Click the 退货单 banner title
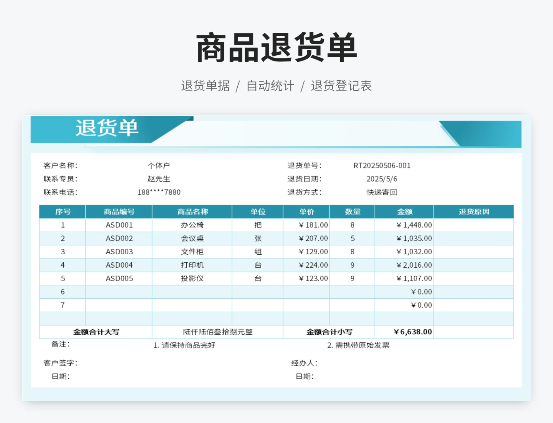The width and height of the screenshot is (553, 423). tap(107, 128)
